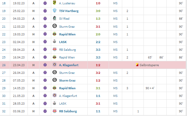Open the 2:2 result against LASK

tap(98, 42)
